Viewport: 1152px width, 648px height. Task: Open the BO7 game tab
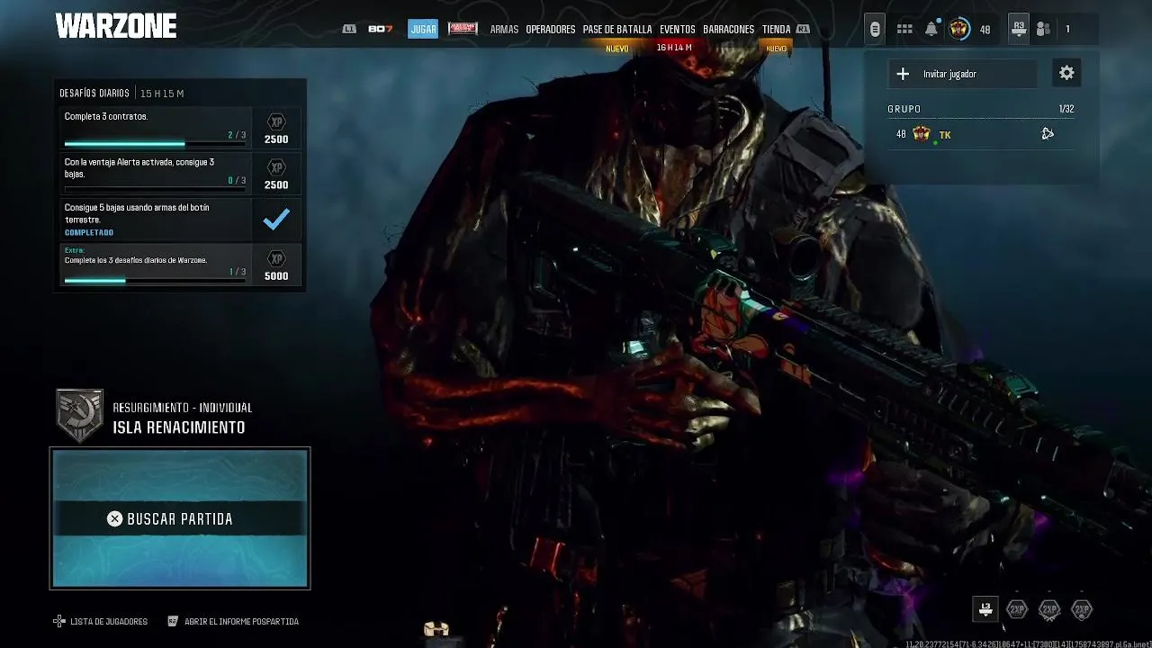380,29
